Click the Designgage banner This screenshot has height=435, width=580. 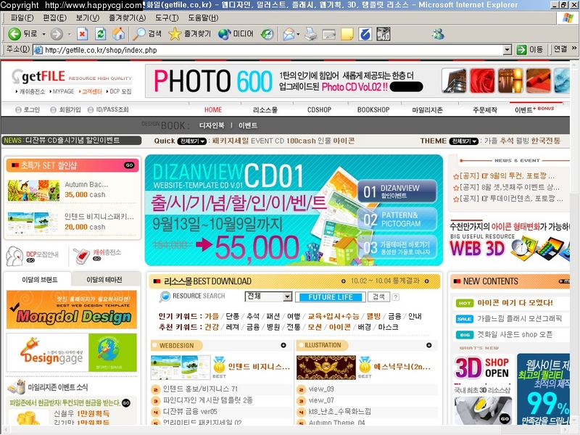pyautogui.click(x=71, y=352)
